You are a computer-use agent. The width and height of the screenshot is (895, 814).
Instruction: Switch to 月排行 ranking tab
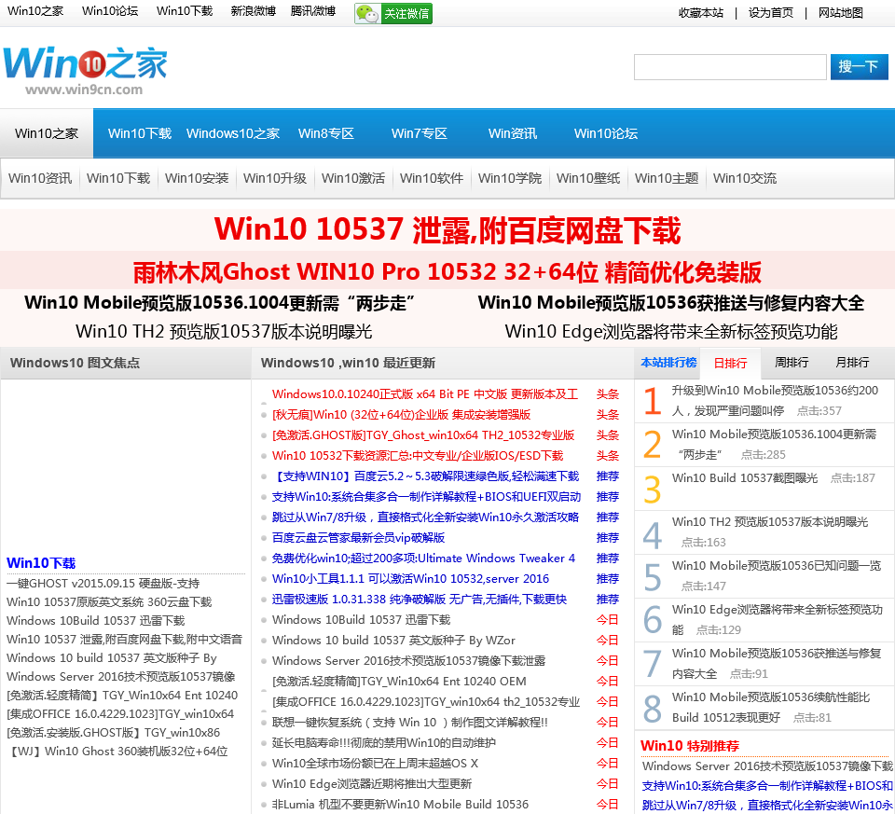tap(852, 363)
